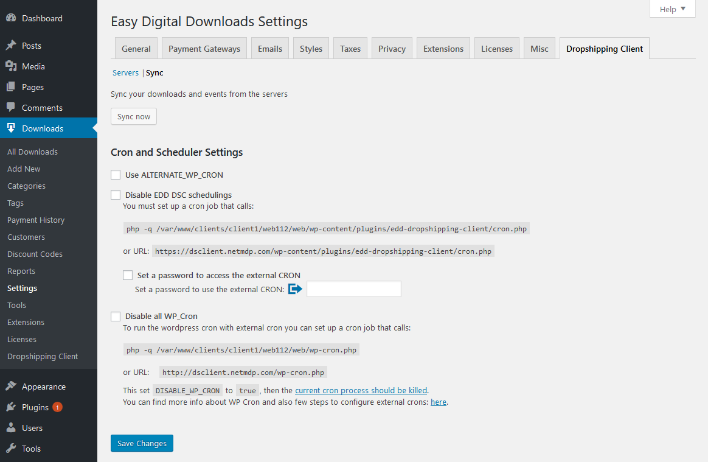This screenshot has width=708, height=462.
Task: Click the Save Changes button
Action: point(142,443)
